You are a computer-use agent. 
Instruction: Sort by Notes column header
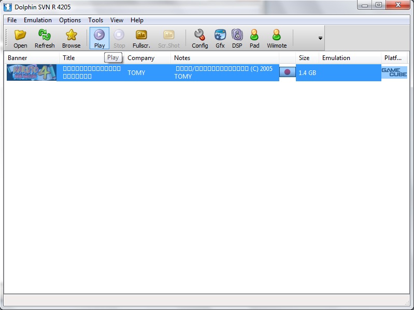(x=225, y=58)
